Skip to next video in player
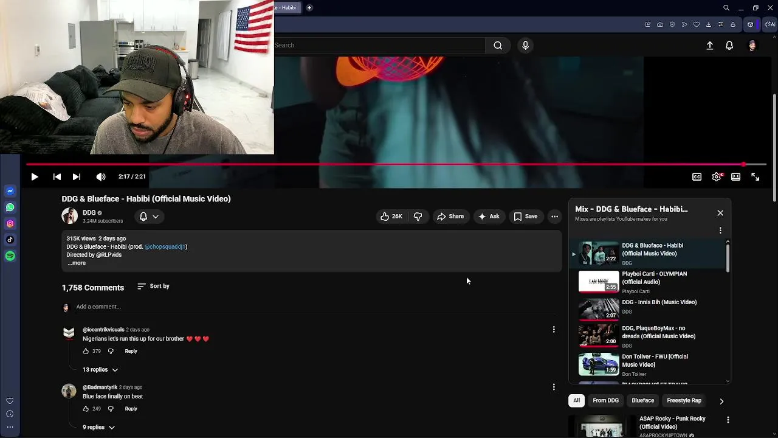 pyautogui.click(x=77, y=177)
